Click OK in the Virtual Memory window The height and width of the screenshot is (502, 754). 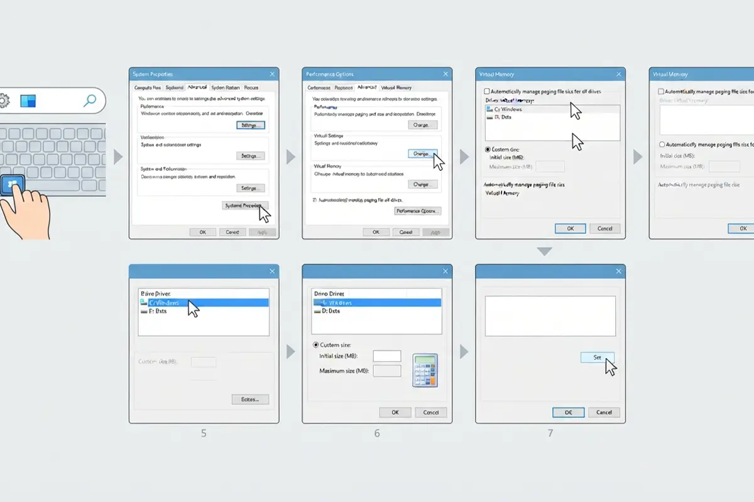[x=571, y=228]
